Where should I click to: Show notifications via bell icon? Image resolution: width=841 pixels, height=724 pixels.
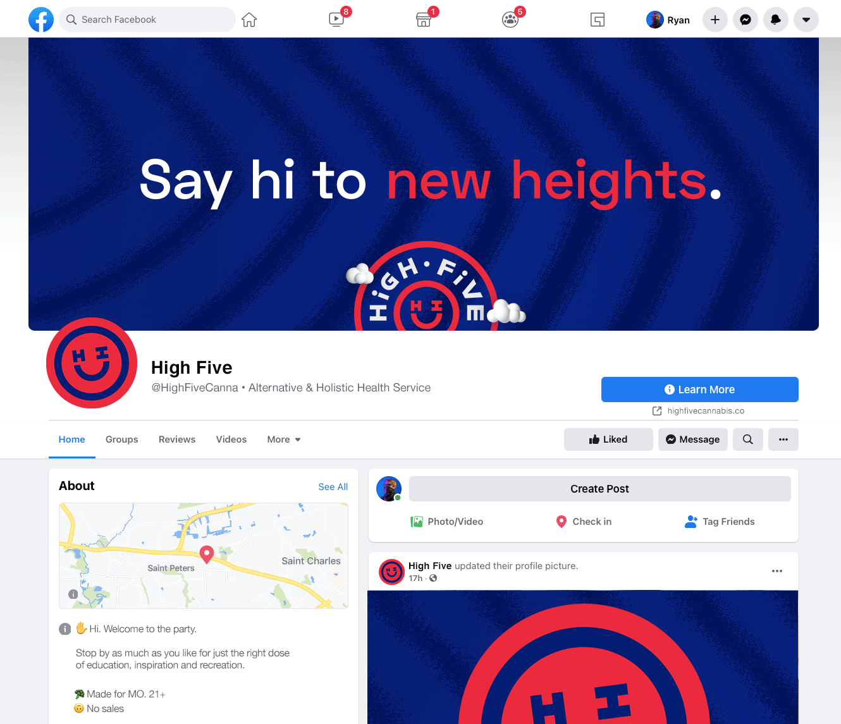coord(776,20)
